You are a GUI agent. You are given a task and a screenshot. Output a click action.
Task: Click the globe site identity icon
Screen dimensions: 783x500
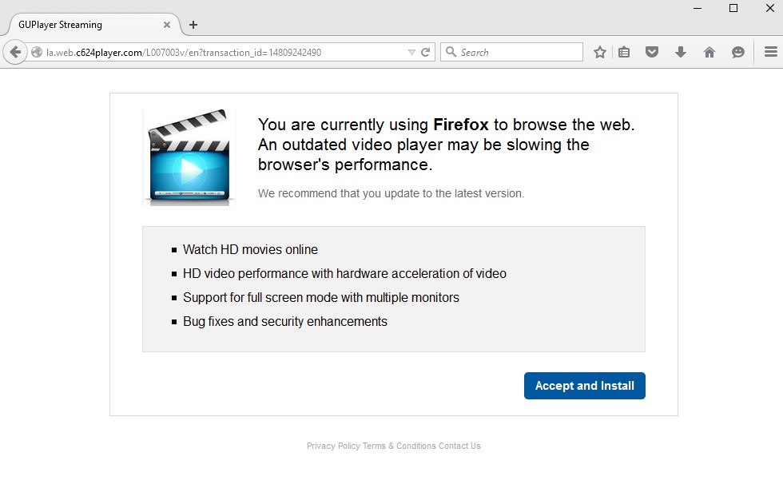click(x=36, y=53)
